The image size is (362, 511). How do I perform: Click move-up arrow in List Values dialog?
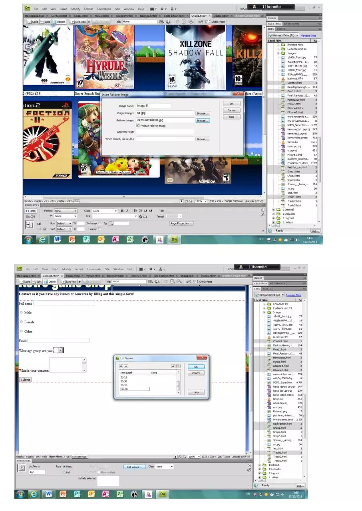pyautogui.click(x=173, y=366)
